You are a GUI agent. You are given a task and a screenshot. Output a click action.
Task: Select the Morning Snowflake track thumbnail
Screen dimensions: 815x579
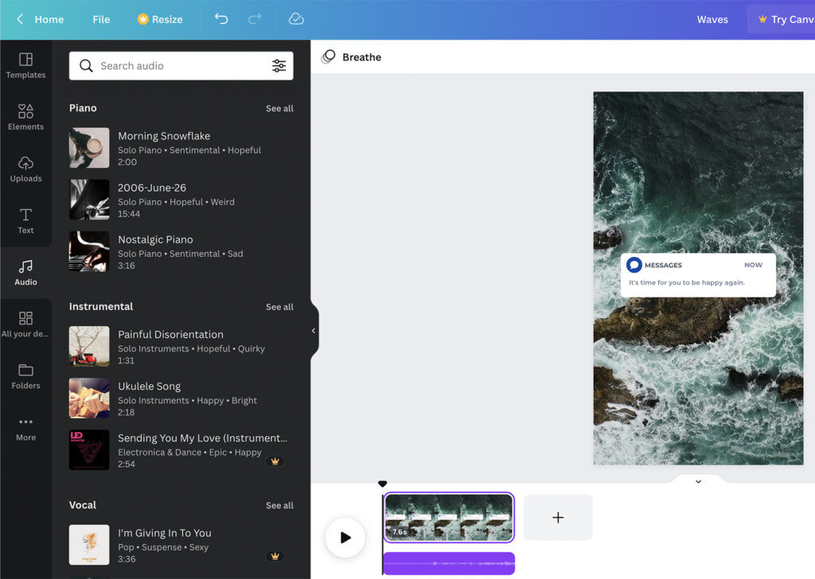coord(88,148)
